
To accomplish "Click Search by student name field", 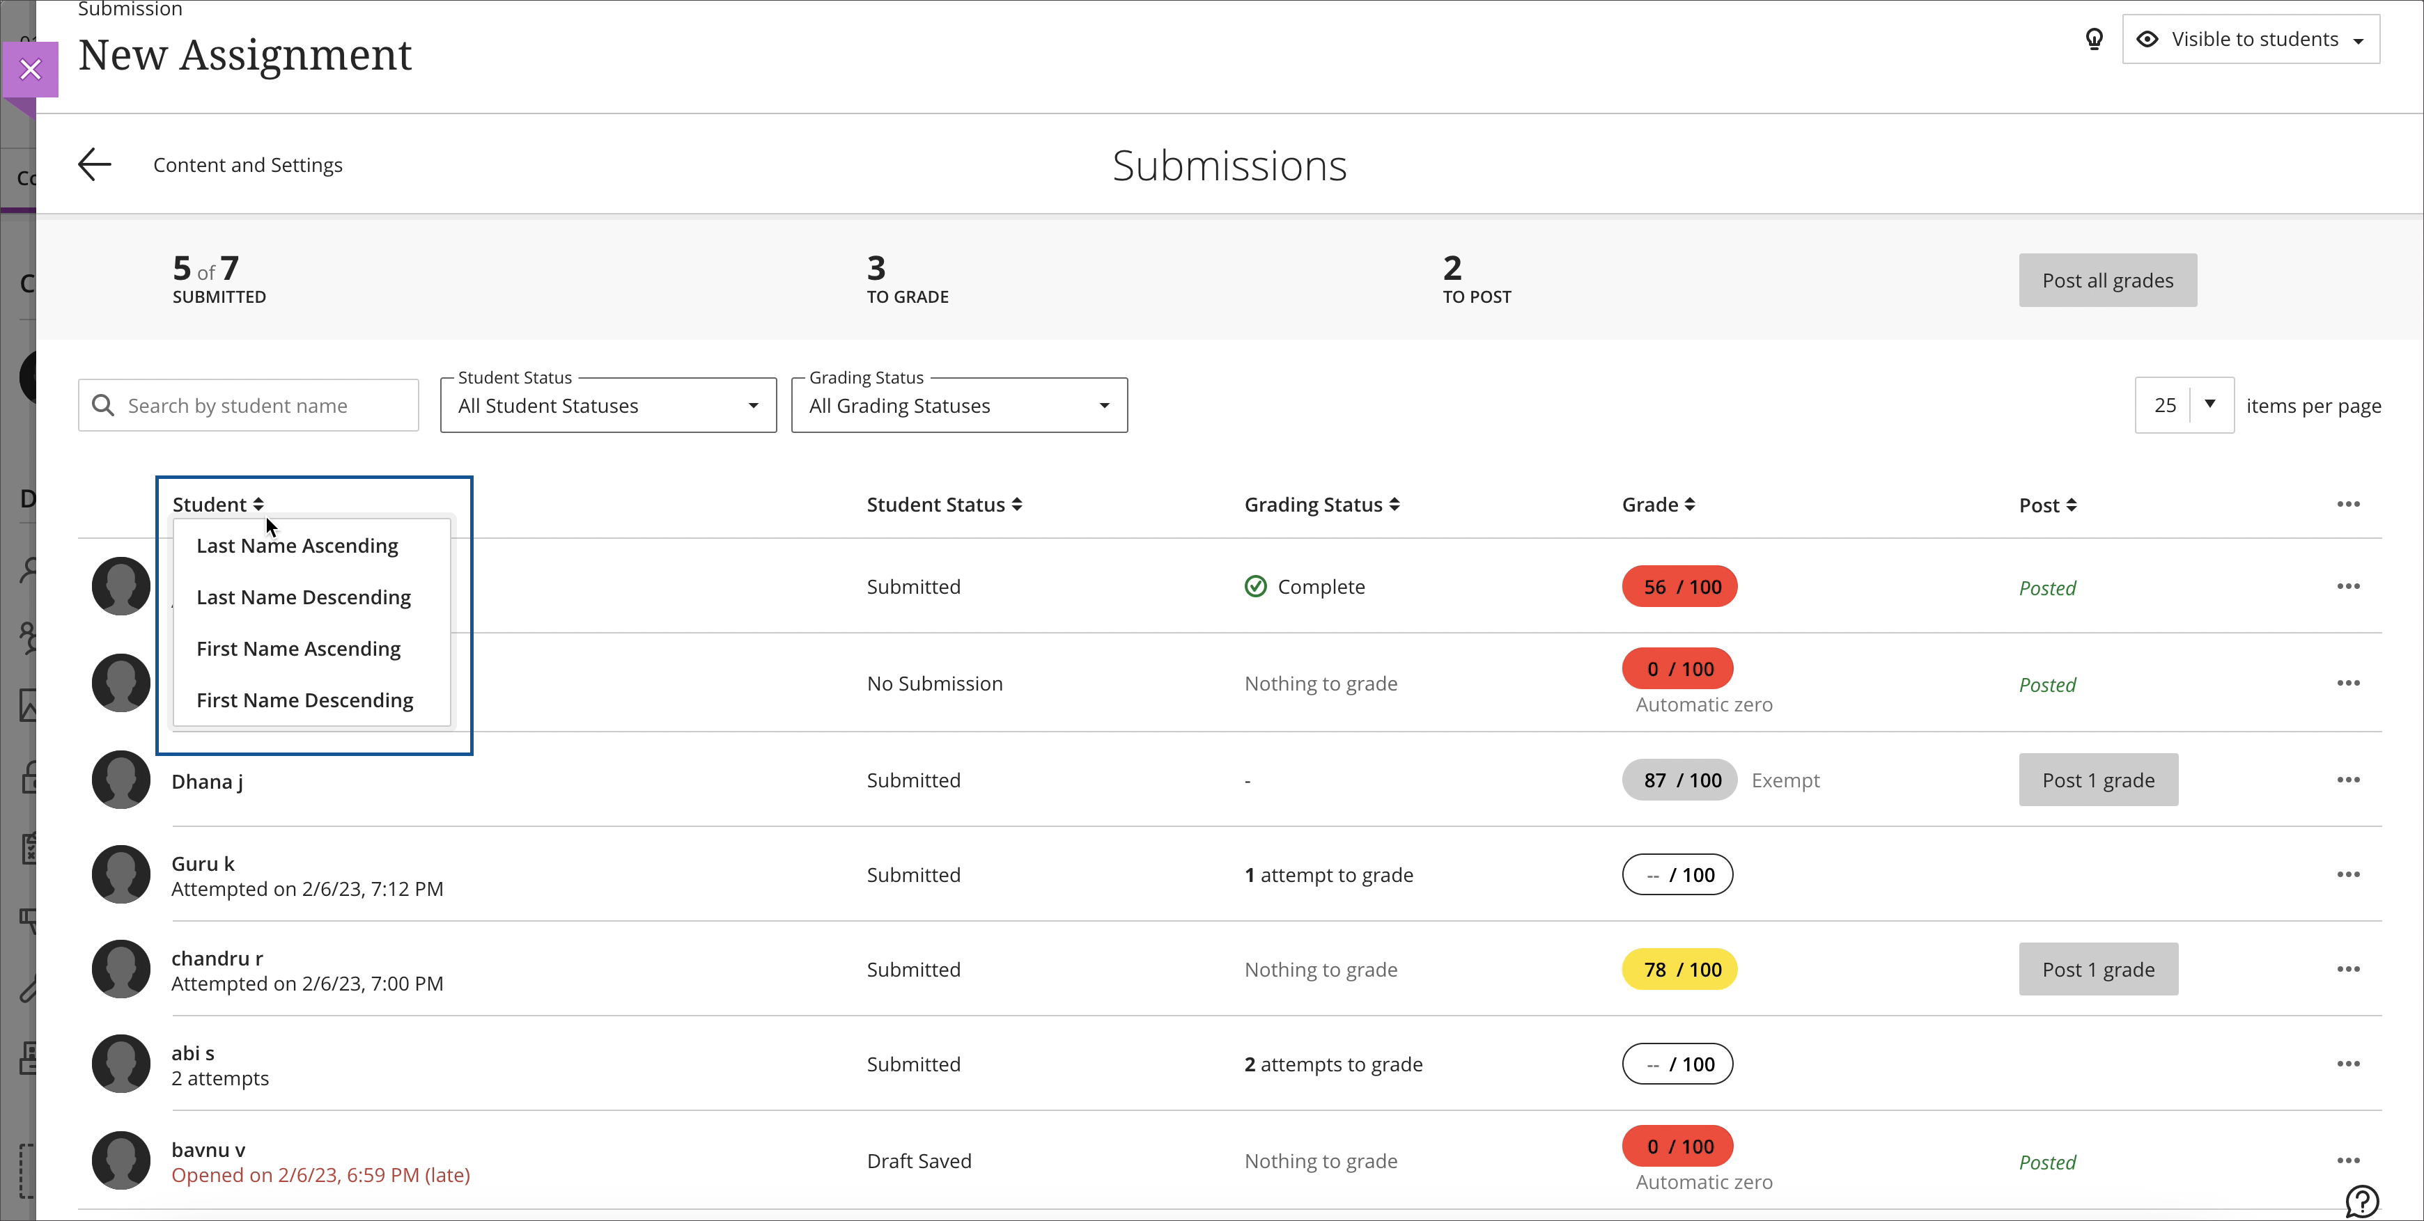I will (x=263, y=405).
